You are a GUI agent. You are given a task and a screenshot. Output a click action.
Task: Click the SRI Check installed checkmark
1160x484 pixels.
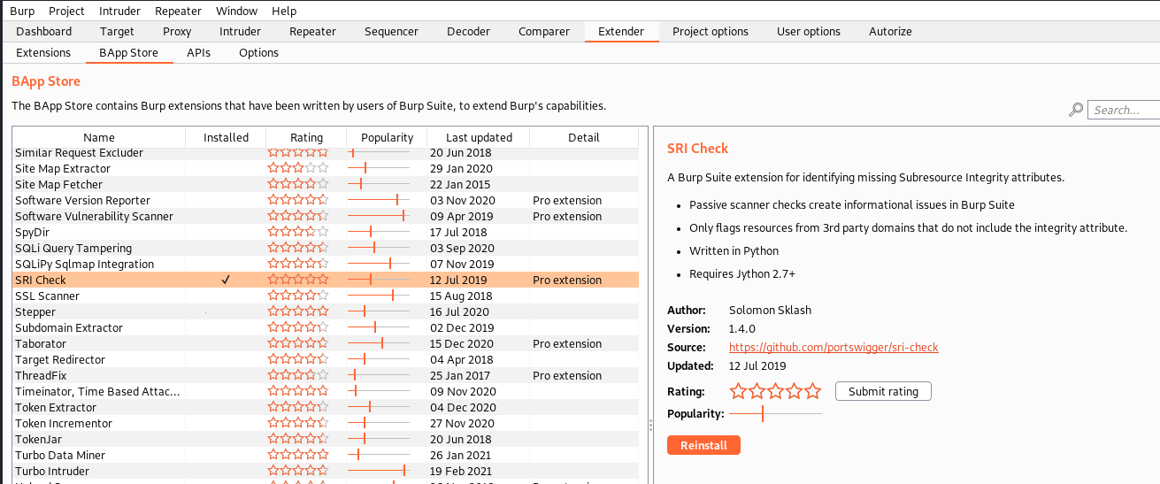[226, 280]
